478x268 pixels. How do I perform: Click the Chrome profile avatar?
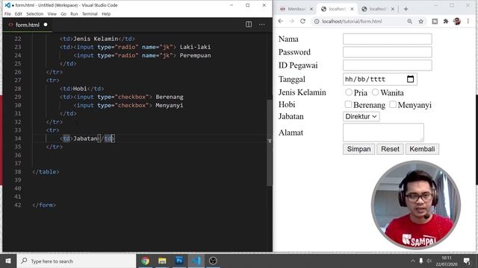(x=456, y=22)
